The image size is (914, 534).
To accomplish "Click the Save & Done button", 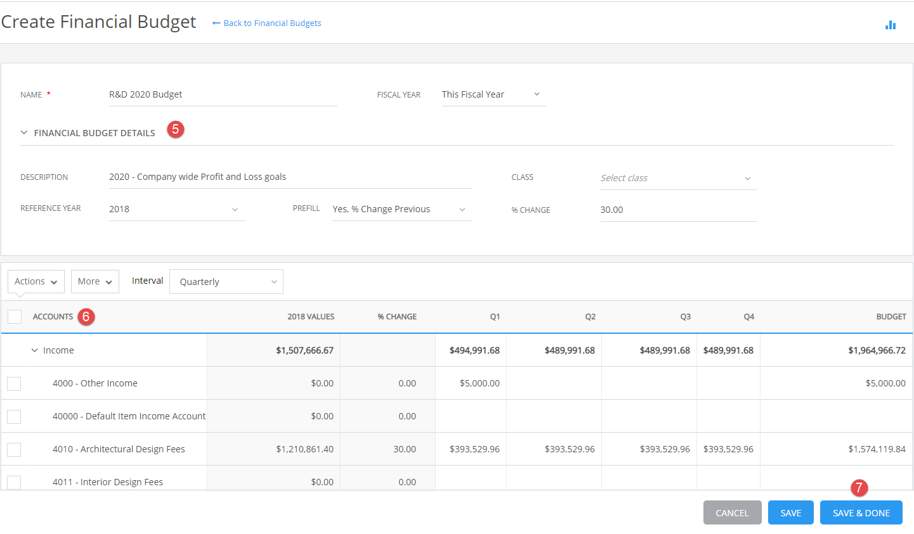I will coord(861,513).
